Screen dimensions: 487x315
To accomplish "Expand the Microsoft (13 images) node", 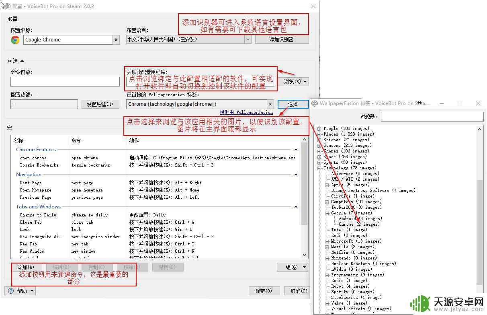I will 327,241.
